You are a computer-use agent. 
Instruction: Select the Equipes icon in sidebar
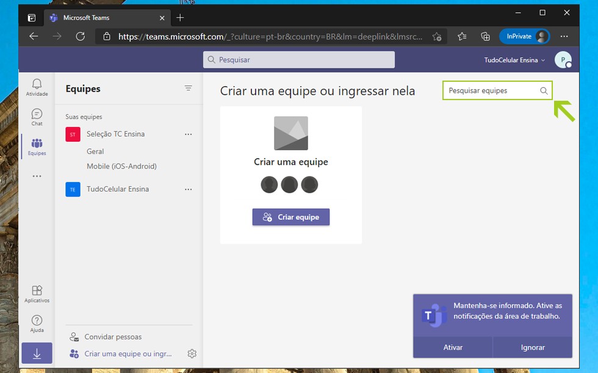point(37,147)
